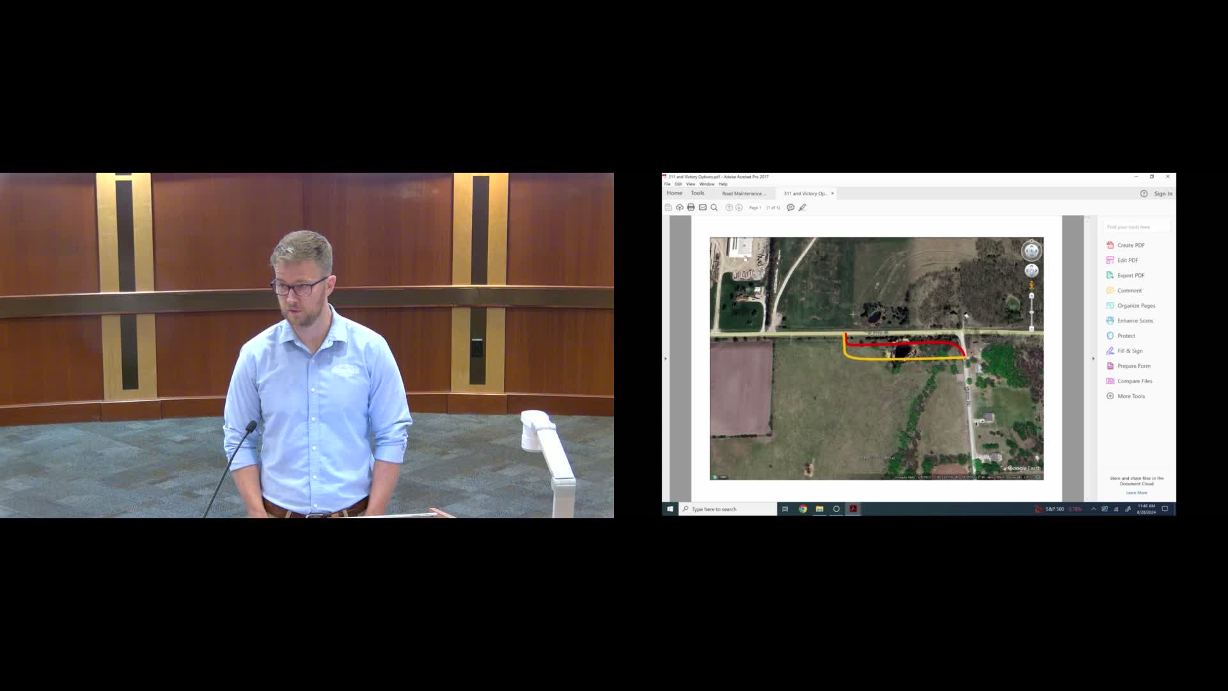
Task: Collapse the right tools panel
Action: (1093, 358)
